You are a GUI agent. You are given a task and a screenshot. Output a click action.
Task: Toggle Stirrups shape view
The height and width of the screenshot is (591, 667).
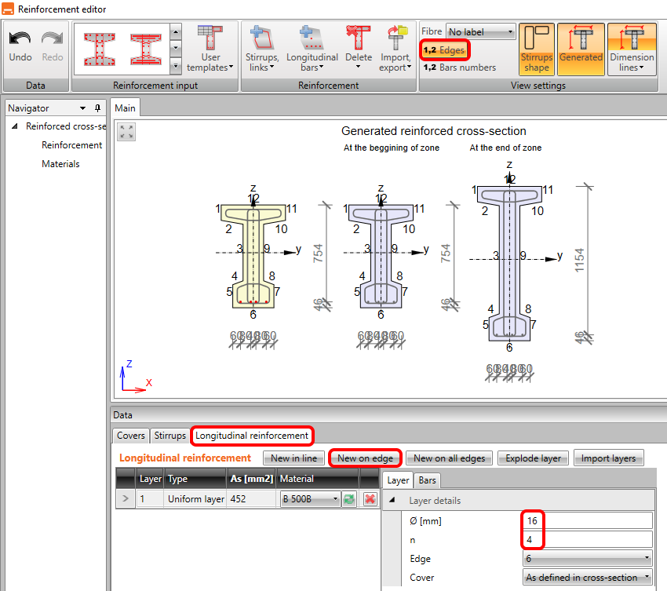537,49
